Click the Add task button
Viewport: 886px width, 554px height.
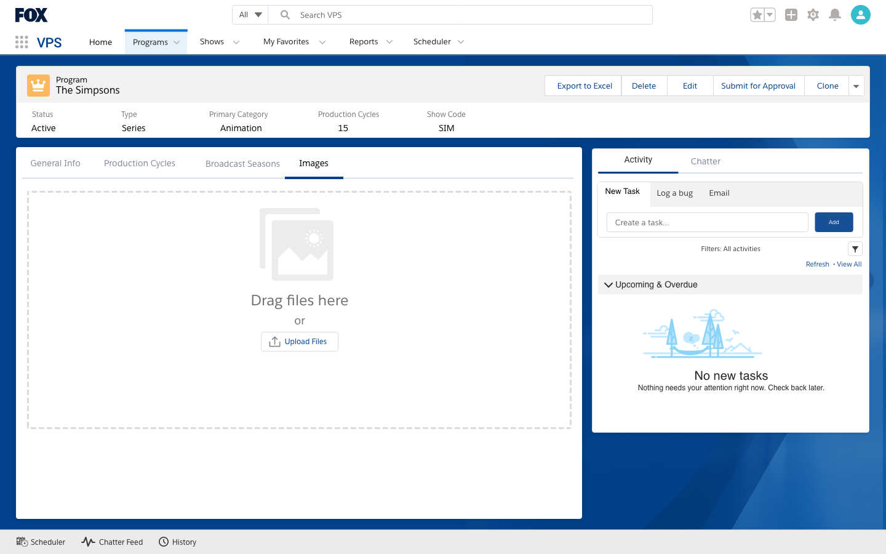[x=834, y=222]
